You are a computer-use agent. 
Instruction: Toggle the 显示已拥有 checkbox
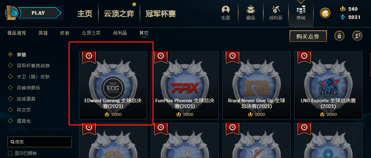coord(10,153)
